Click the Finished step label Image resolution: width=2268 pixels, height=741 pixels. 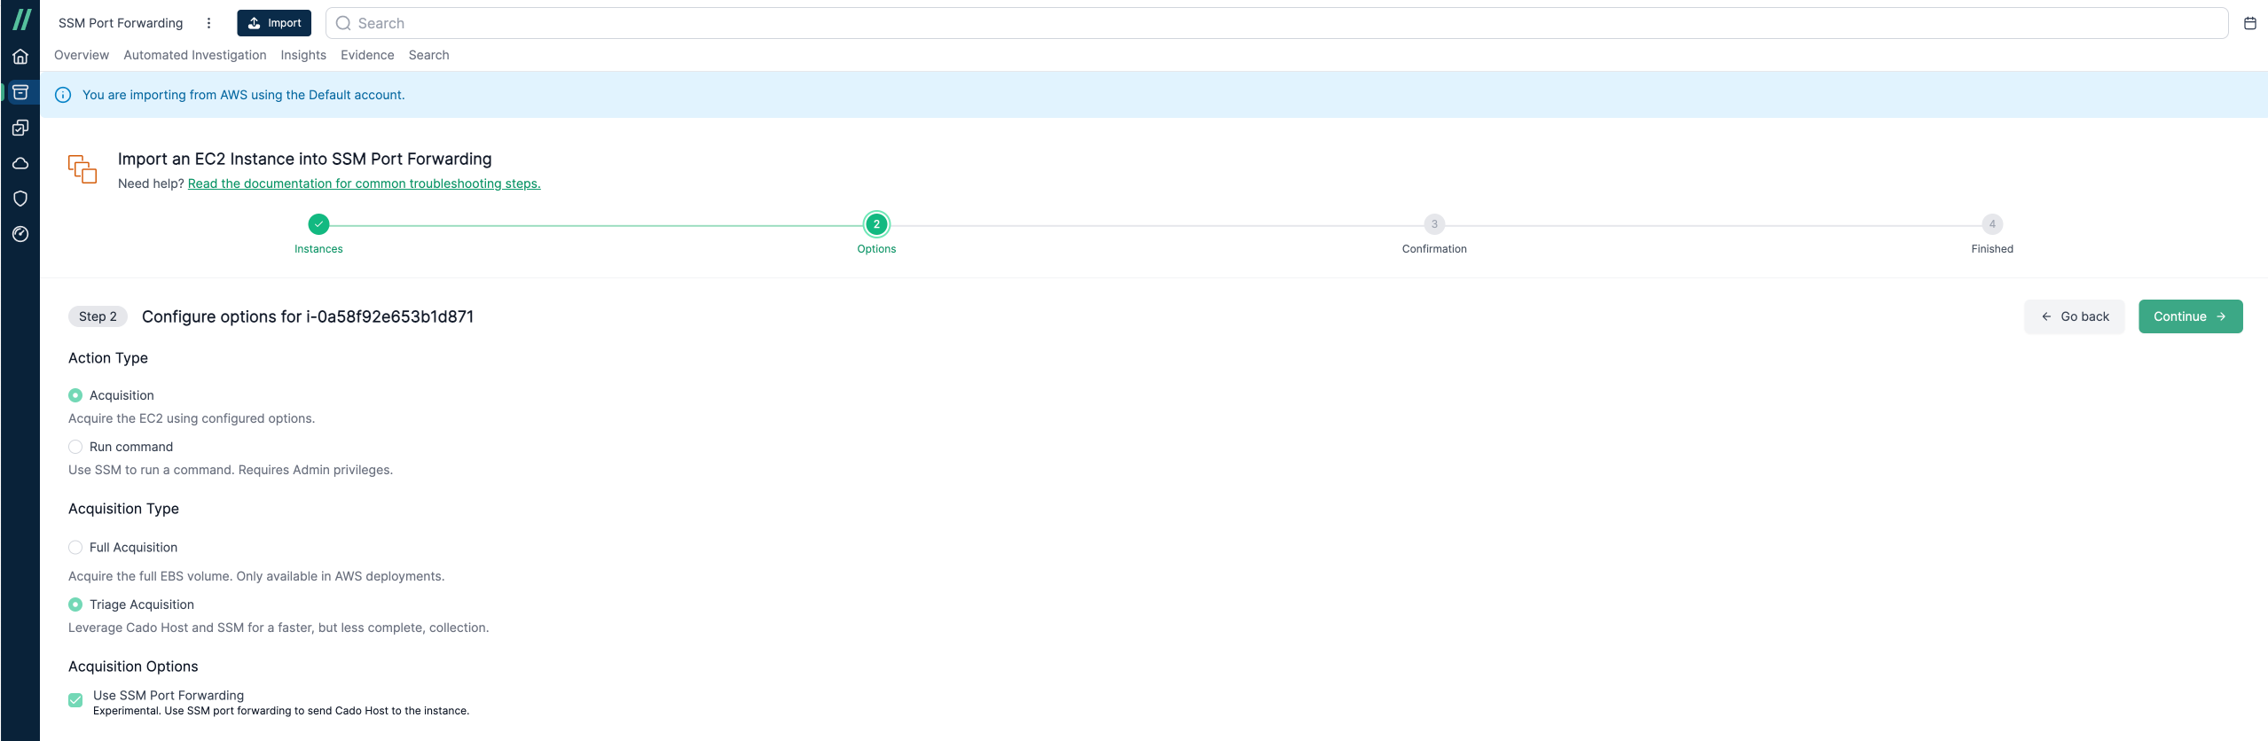[1992, 249]
